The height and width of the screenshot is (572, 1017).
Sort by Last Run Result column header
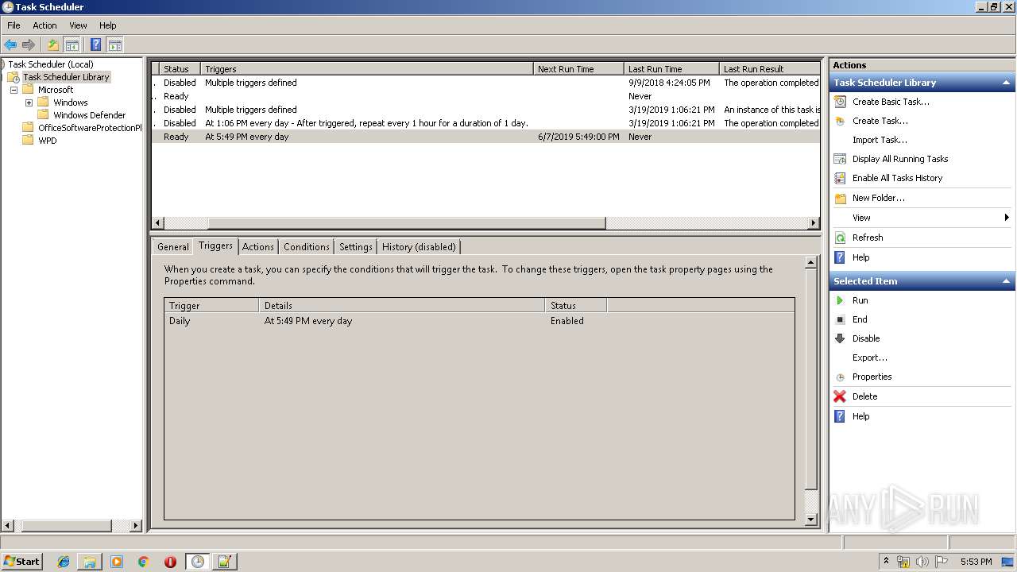point(770,69)
